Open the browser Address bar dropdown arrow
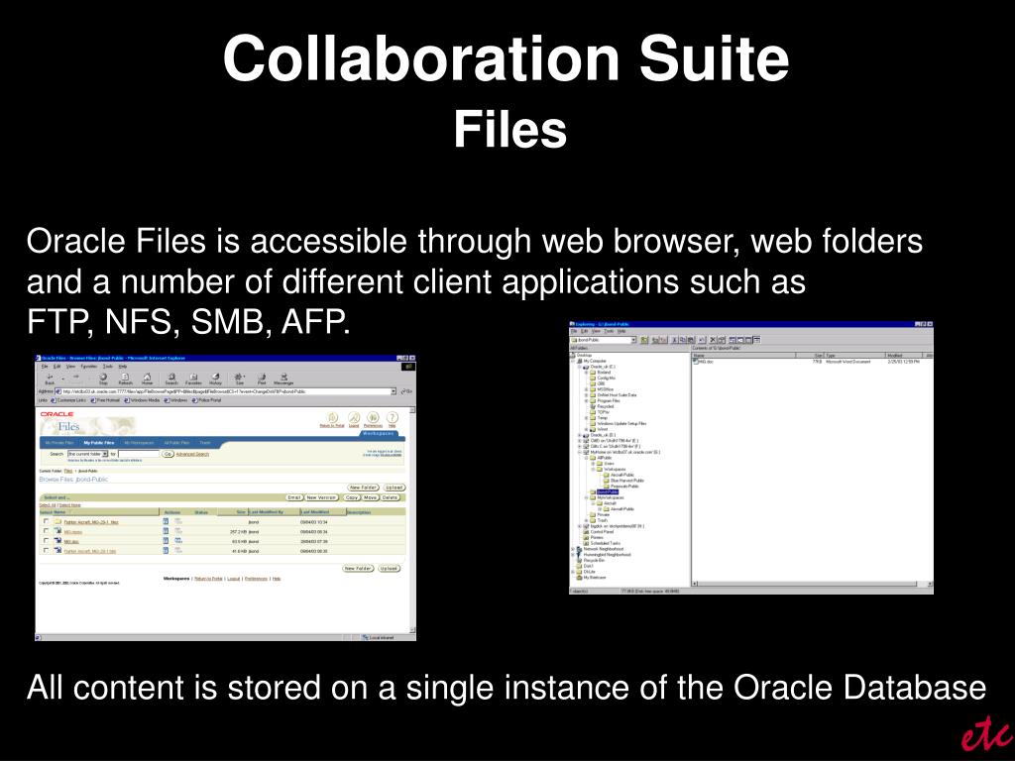 point(393,391)
